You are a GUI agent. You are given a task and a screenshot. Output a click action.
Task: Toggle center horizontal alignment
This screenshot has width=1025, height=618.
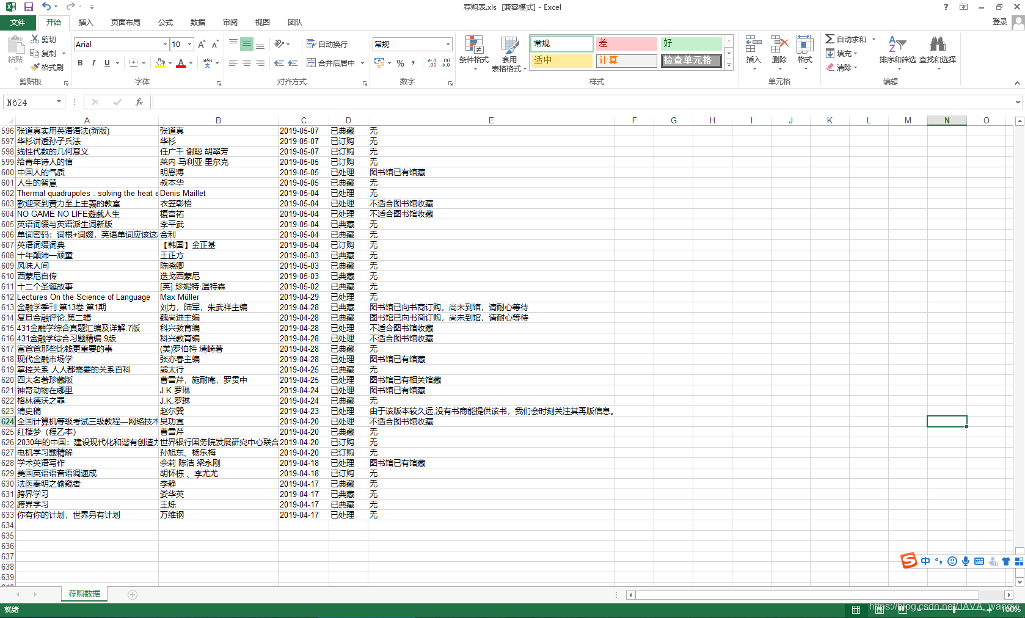click(247, 63)
